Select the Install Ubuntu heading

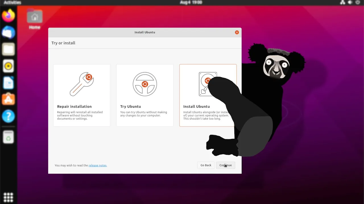[x=197, y=107]
